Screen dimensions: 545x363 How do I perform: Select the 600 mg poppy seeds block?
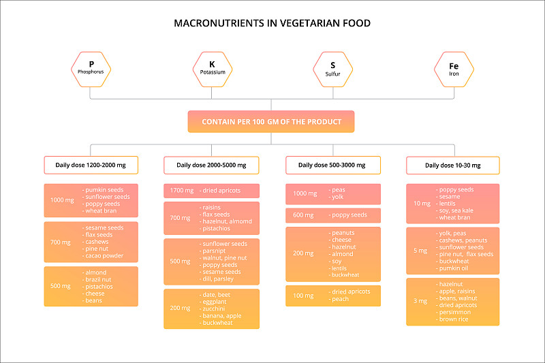pyautogui.click(x=332, y=215)
